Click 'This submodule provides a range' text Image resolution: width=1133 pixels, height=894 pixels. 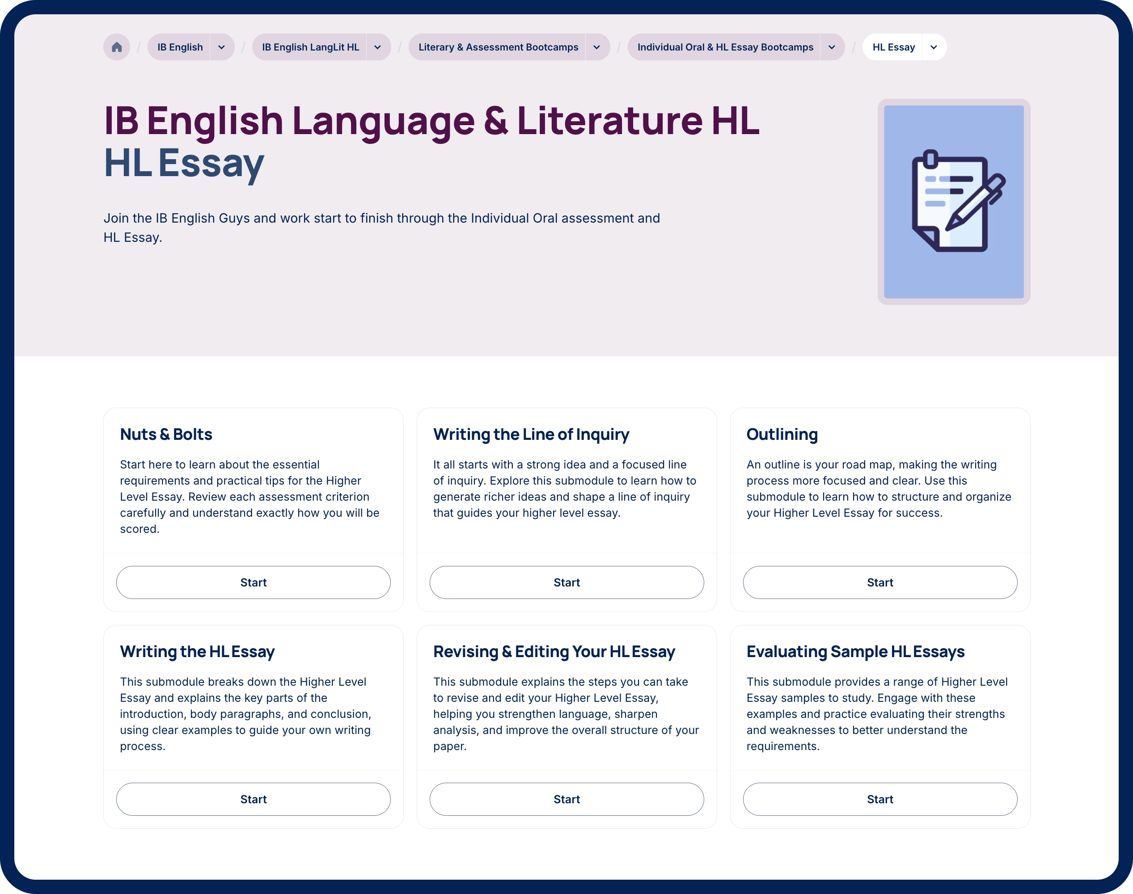[x=877, y=713]
